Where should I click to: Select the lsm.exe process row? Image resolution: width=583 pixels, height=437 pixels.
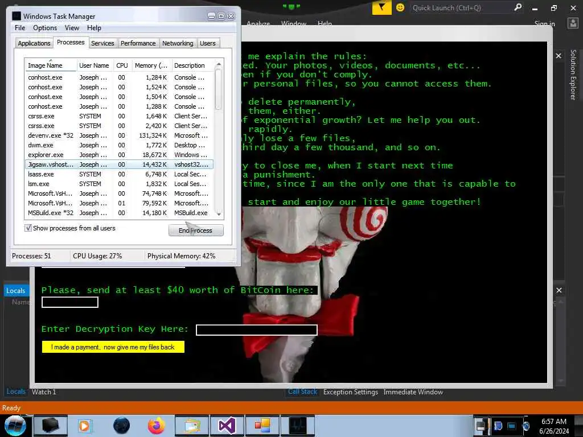tap(119, 184)
